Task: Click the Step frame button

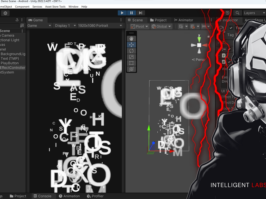Action: point(141,13)
